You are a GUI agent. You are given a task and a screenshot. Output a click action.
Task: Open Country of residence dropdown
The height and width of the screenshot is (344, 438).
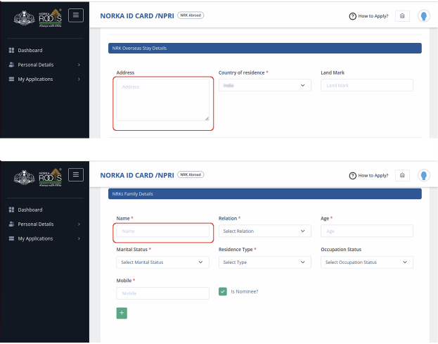tap(265, 85)
